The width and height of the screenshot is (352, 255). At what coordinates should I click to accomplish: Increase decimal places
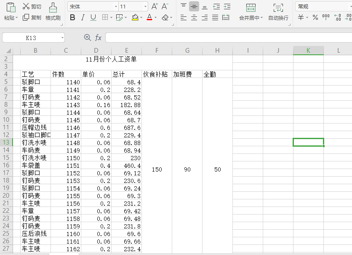(x=337, y=18)
